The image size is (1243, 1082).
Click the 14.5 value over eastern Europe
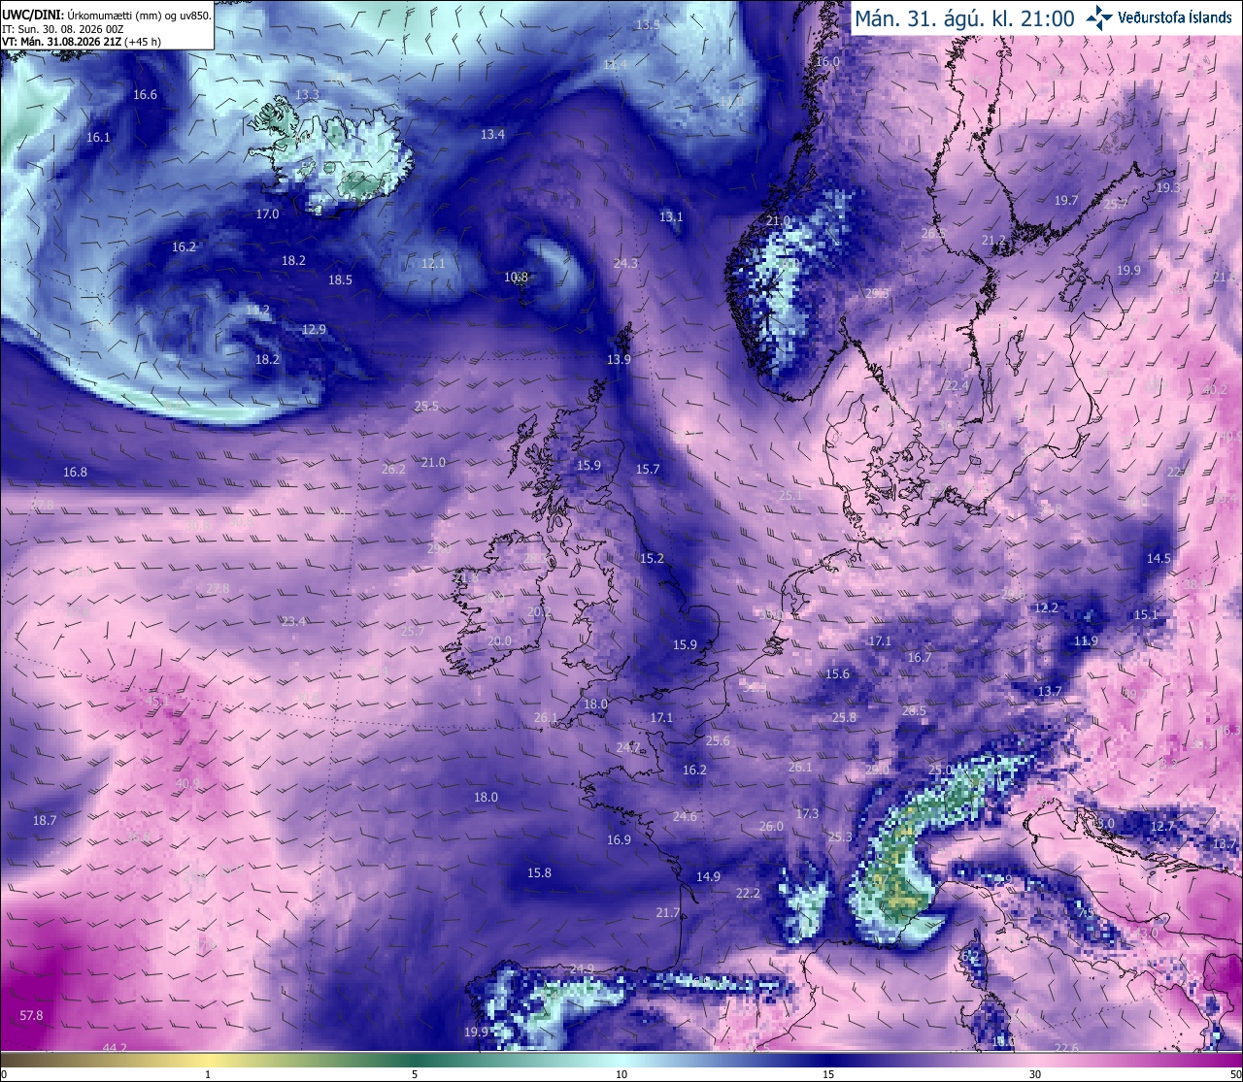1159,558
